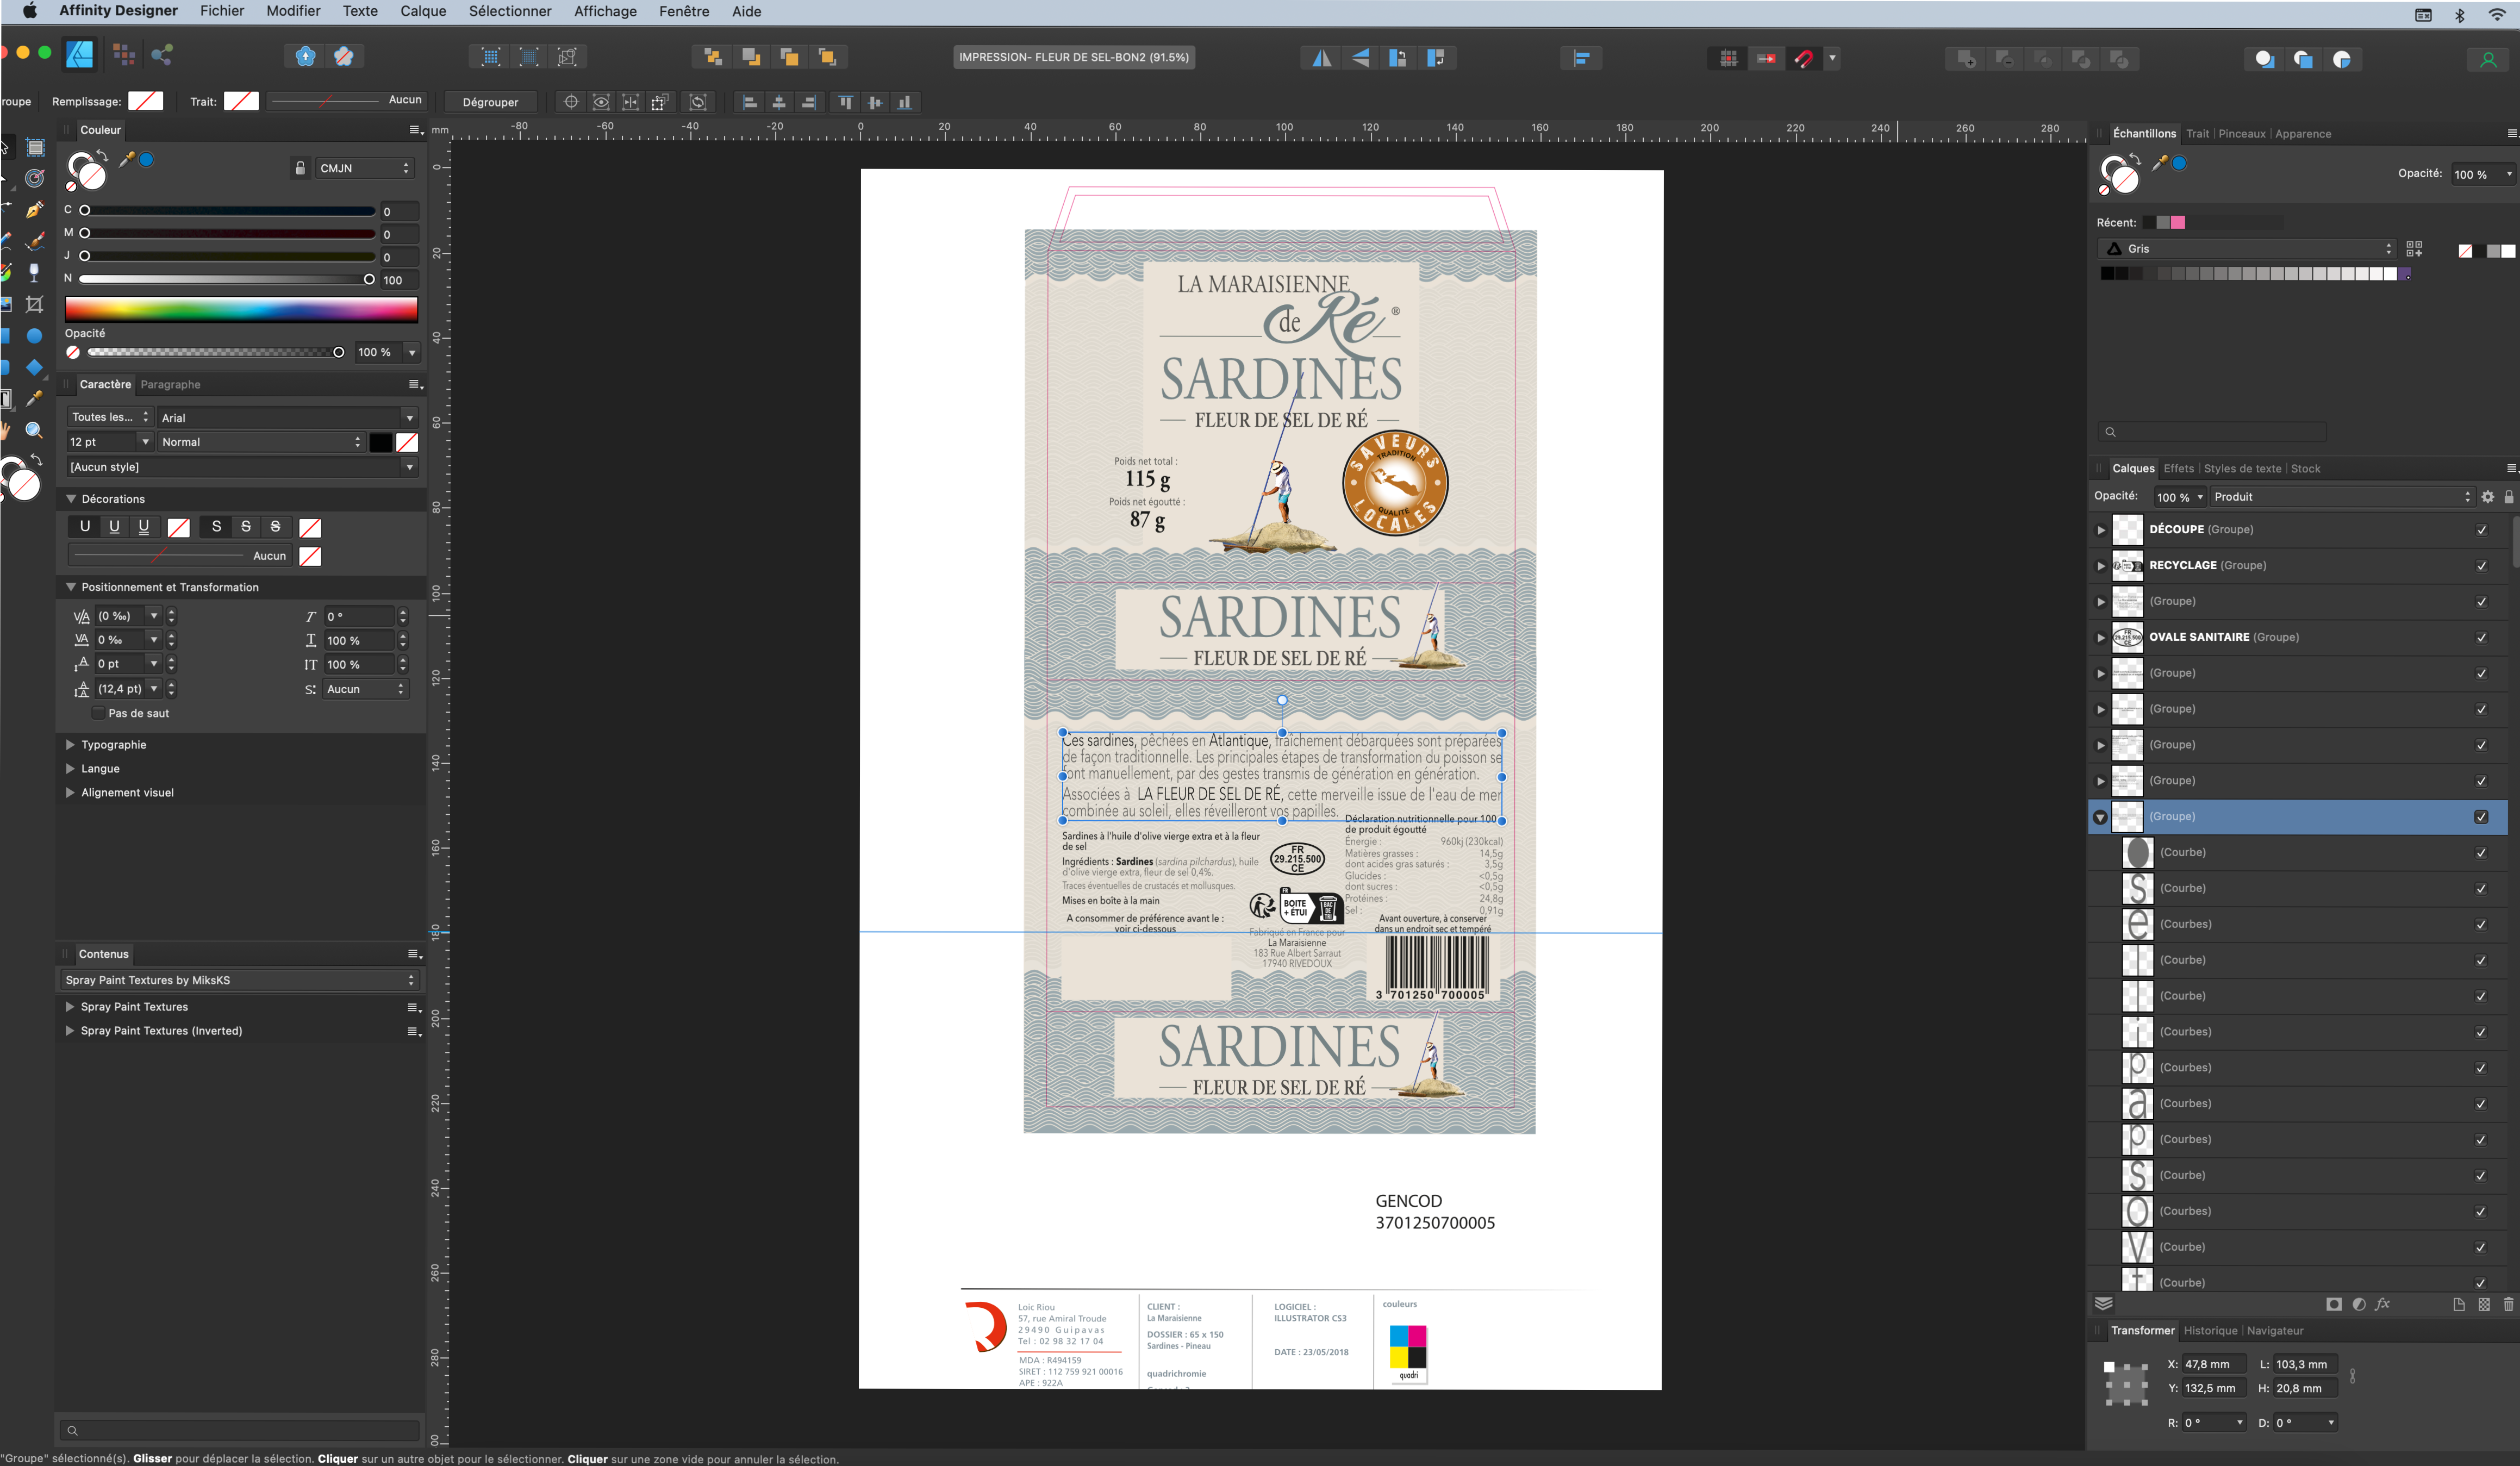Toggle the magnet snapping icon
2520x1466 pixels.
click(1804, 58)
